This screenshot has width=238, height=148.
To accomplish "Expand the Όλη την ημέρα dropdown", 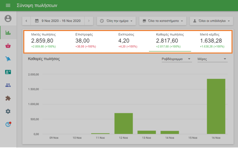I will (x=116, y=21).
